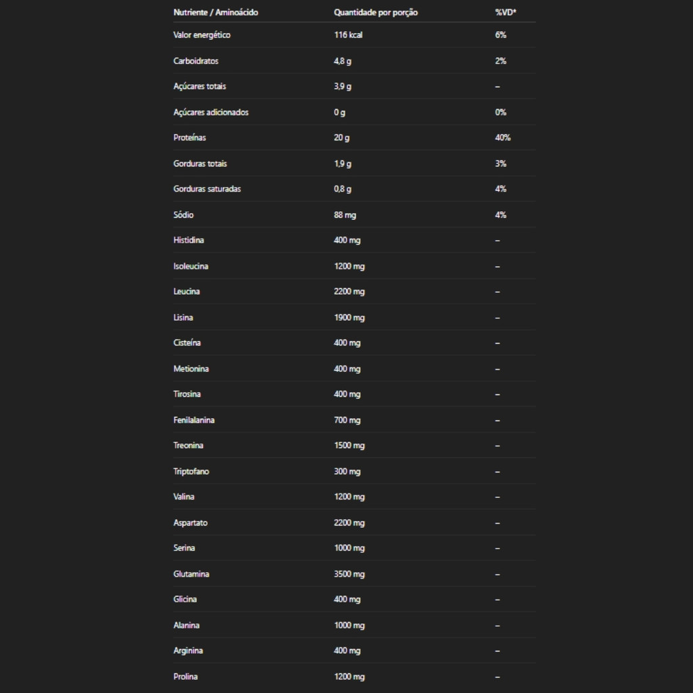Select the "Carboidratos" row label
Screen dimensions: 693x693
point(196,61)
